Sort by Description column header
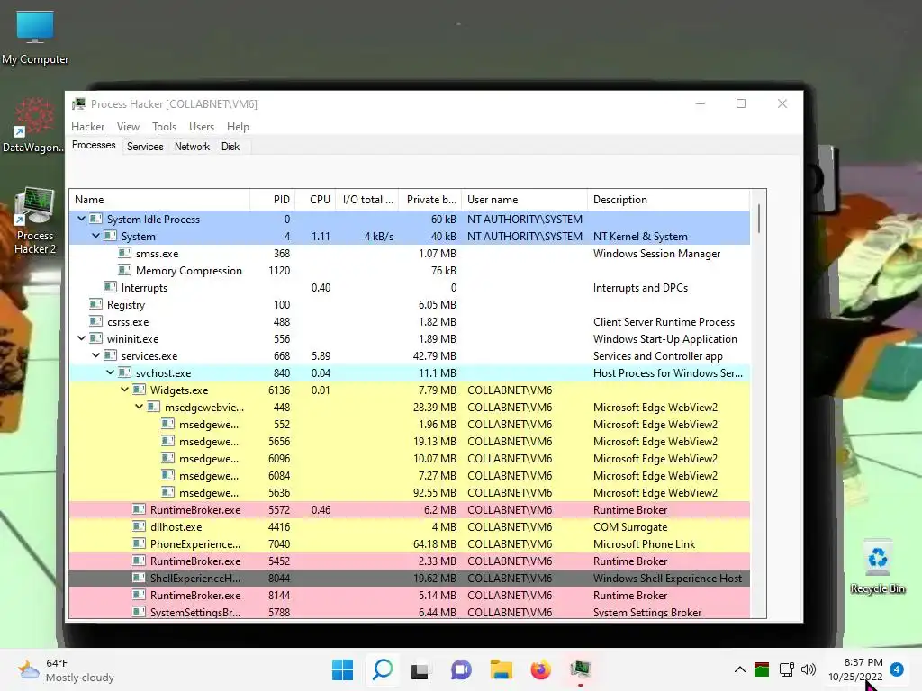 tap(669, 200)
